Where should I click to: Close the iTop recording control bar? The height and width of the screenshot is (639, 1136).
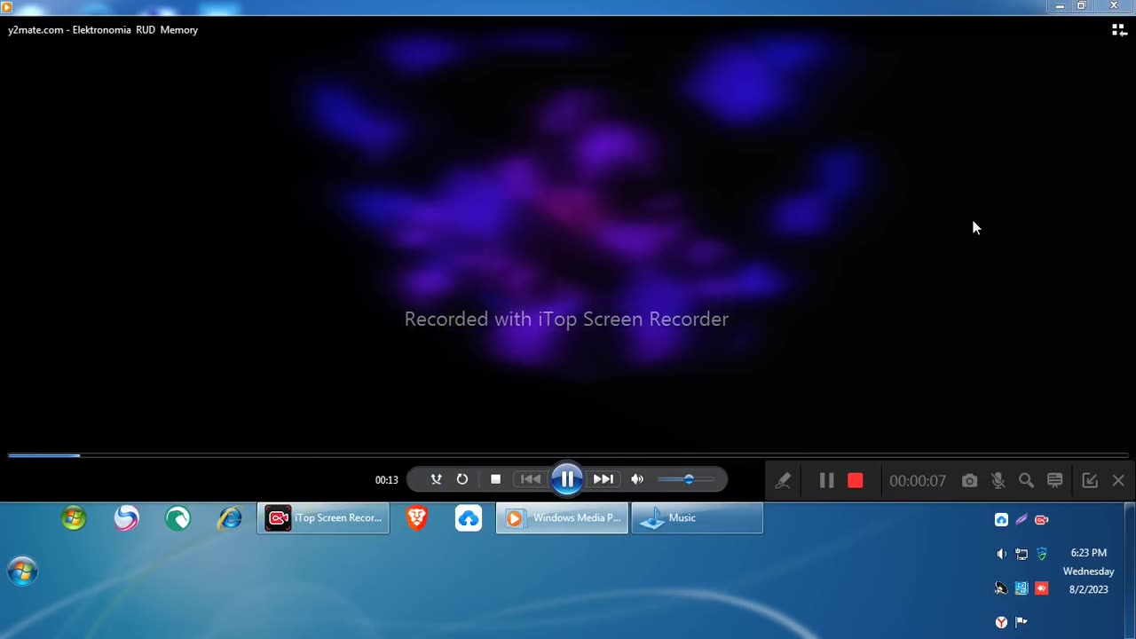[1118, 480]
